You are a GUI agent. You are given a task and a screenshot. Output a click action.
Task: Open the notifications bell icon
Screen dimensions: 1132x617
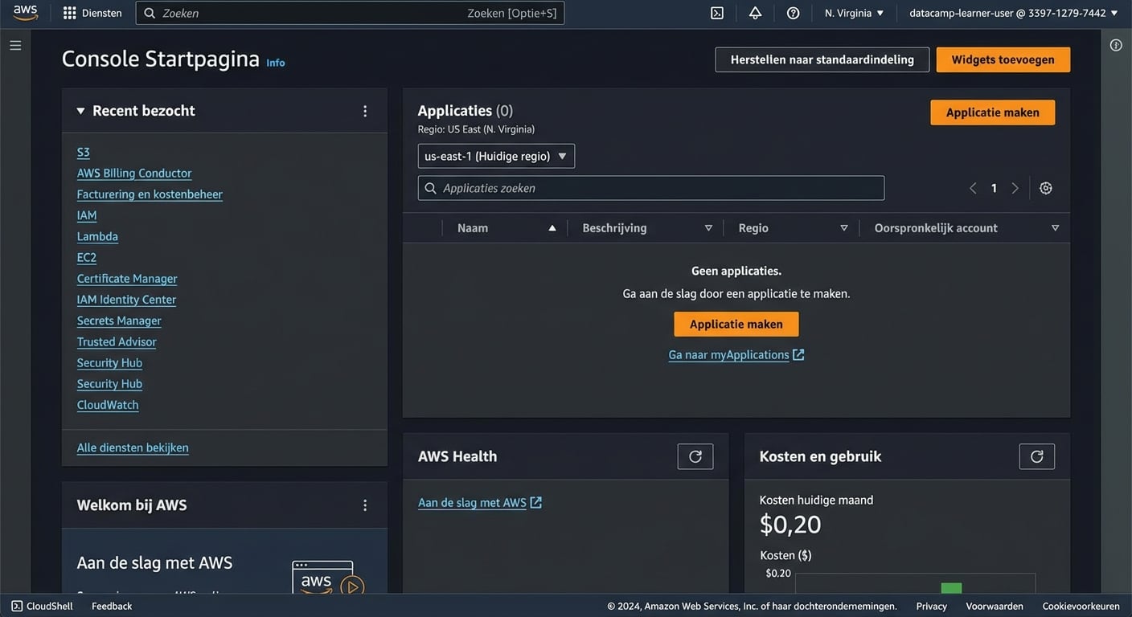[754, 11]
